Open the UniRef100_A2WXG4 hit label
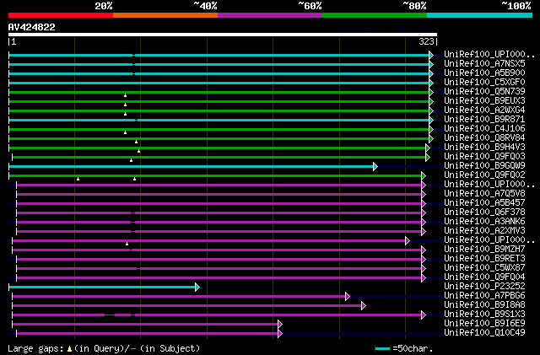Image resolution: width=540 pixels, height=355 pixels. point(484,110)
